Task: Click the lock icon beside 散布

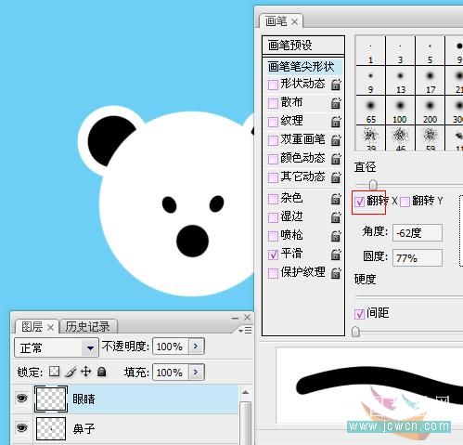Action: 336,103
